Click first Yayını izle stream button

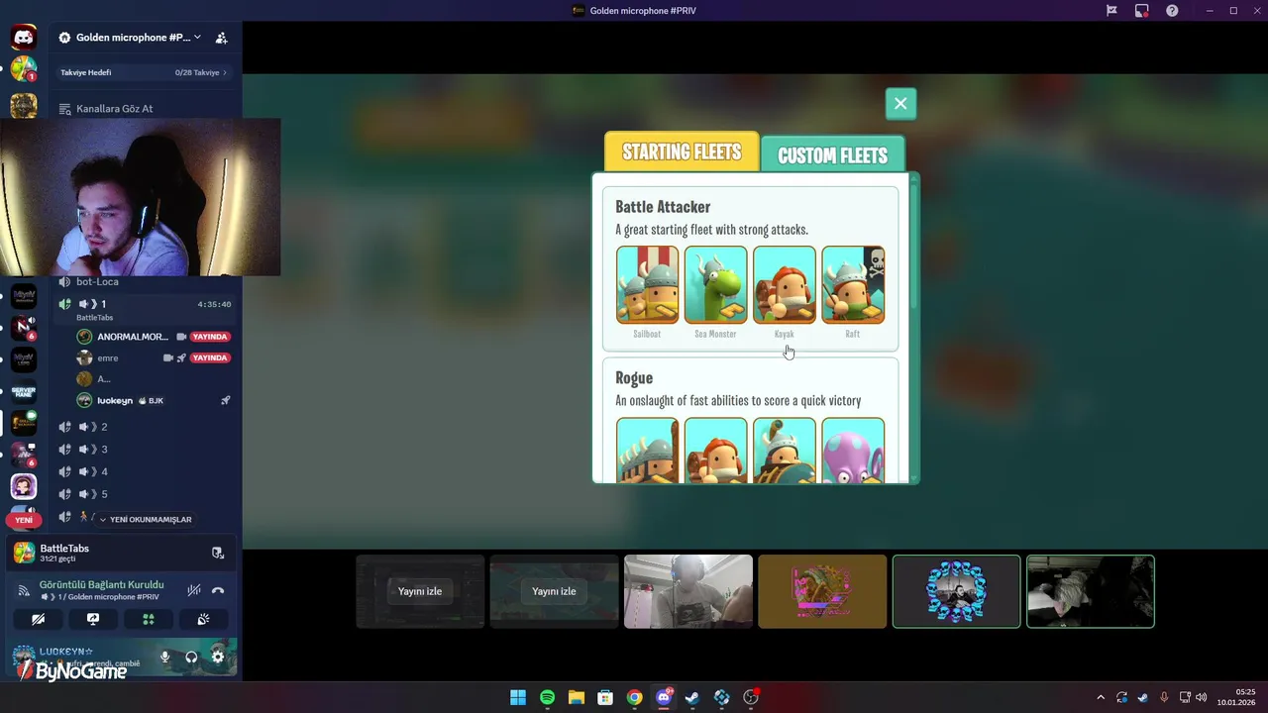[420, 591]
